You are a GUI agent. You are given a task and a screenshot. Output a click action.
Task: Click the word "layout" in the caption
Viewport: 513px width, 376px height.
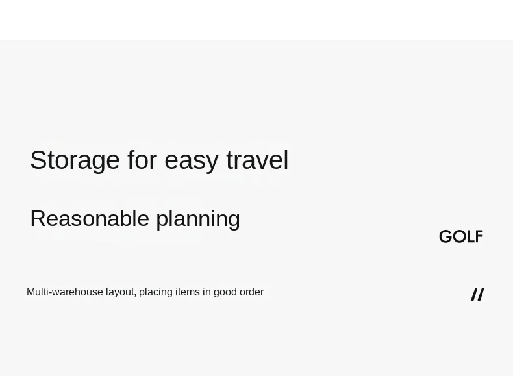point(121,292)
